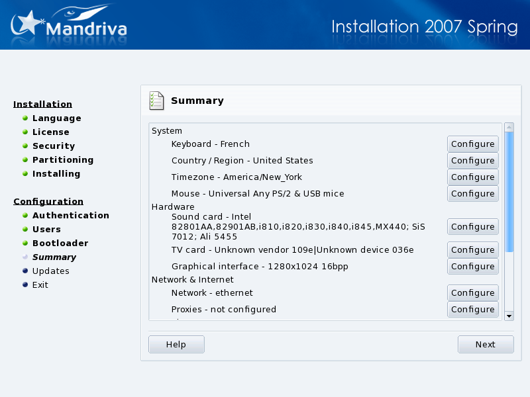Configure the Keyboard - French setting

pos(472,144)
